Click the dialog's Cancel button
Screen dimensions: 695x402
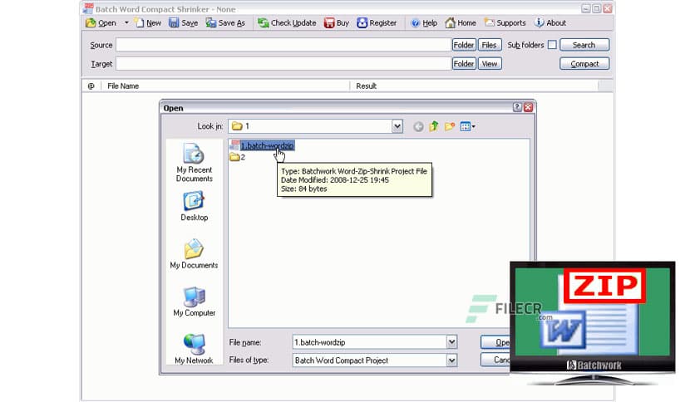[495, 360]
